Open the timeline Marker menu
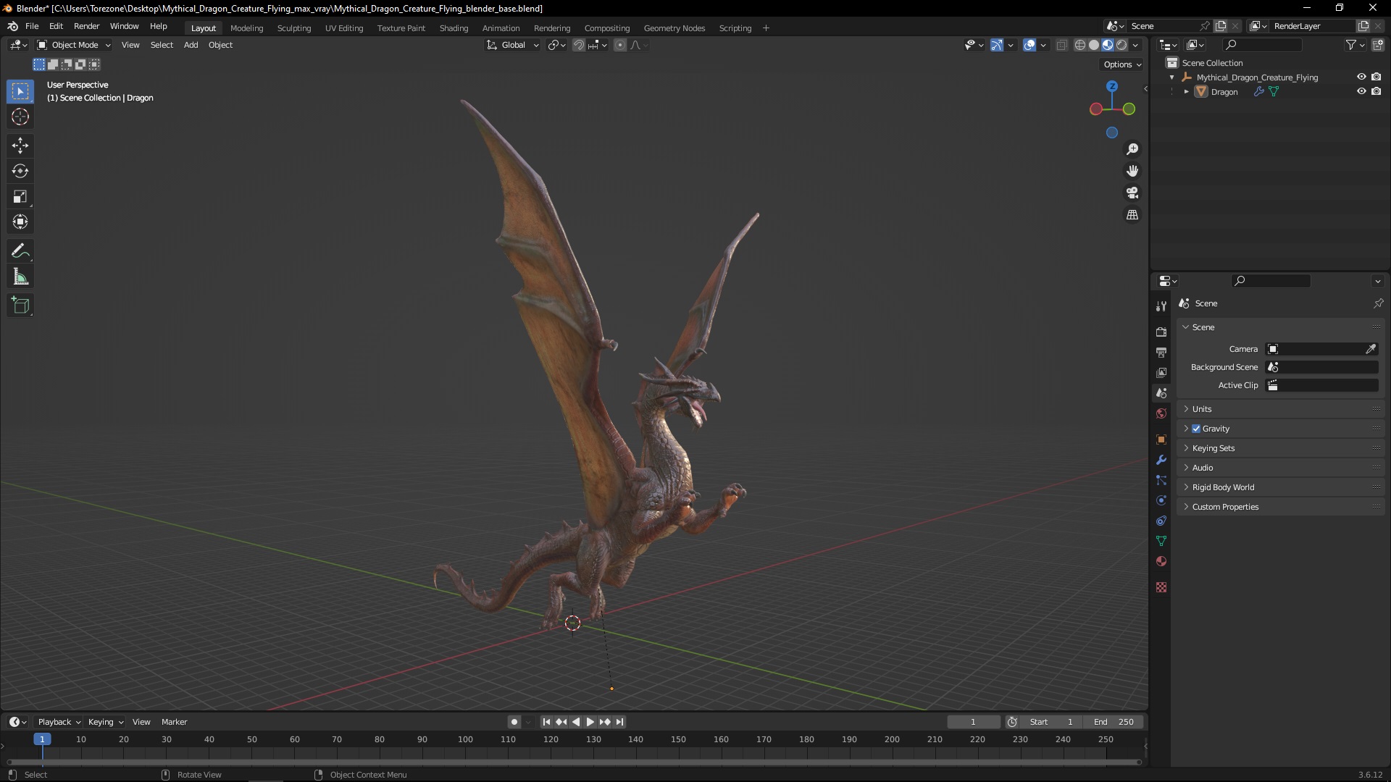 tap(174, 722)
